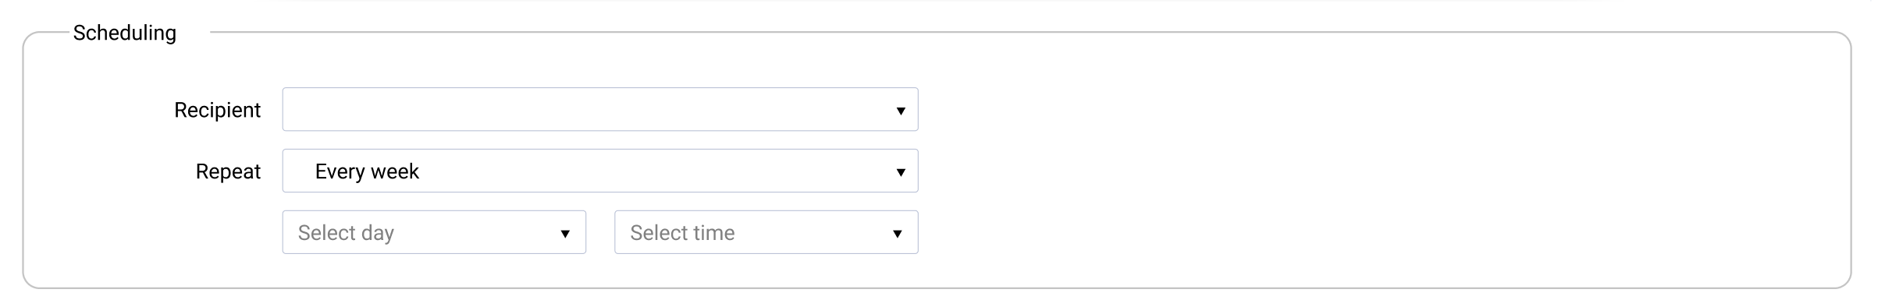Pick a send time via Select time box
This screenshot has height=307, width=1878.
[766, 232]
